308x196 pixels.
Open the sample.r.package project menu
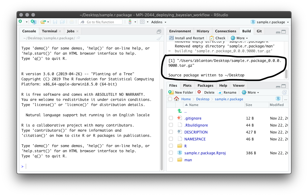coord(270,22)
